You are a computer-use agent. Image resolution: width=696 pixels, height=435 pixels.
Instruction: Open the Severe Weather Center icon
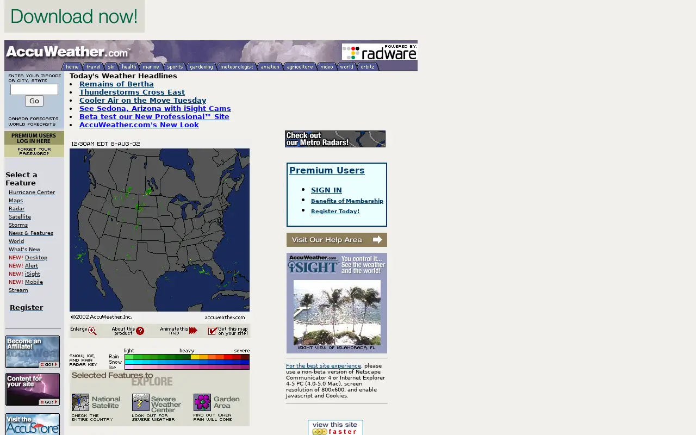(x=141, y=402)
